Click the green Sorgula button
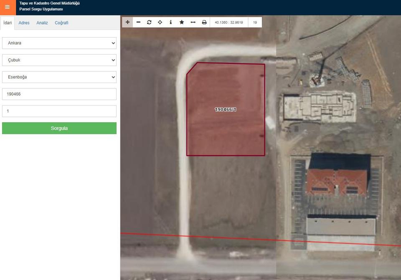 pos(59,128)
